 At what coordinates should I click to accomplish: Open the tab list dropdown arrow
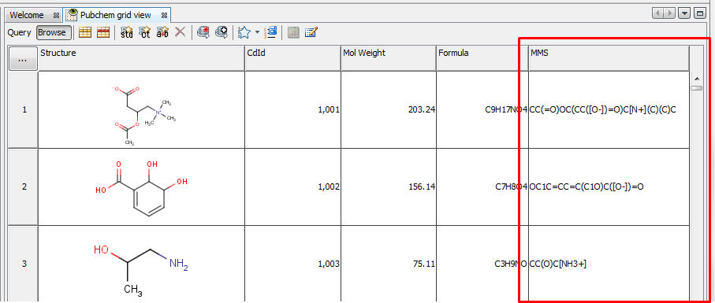coord(684,13)
